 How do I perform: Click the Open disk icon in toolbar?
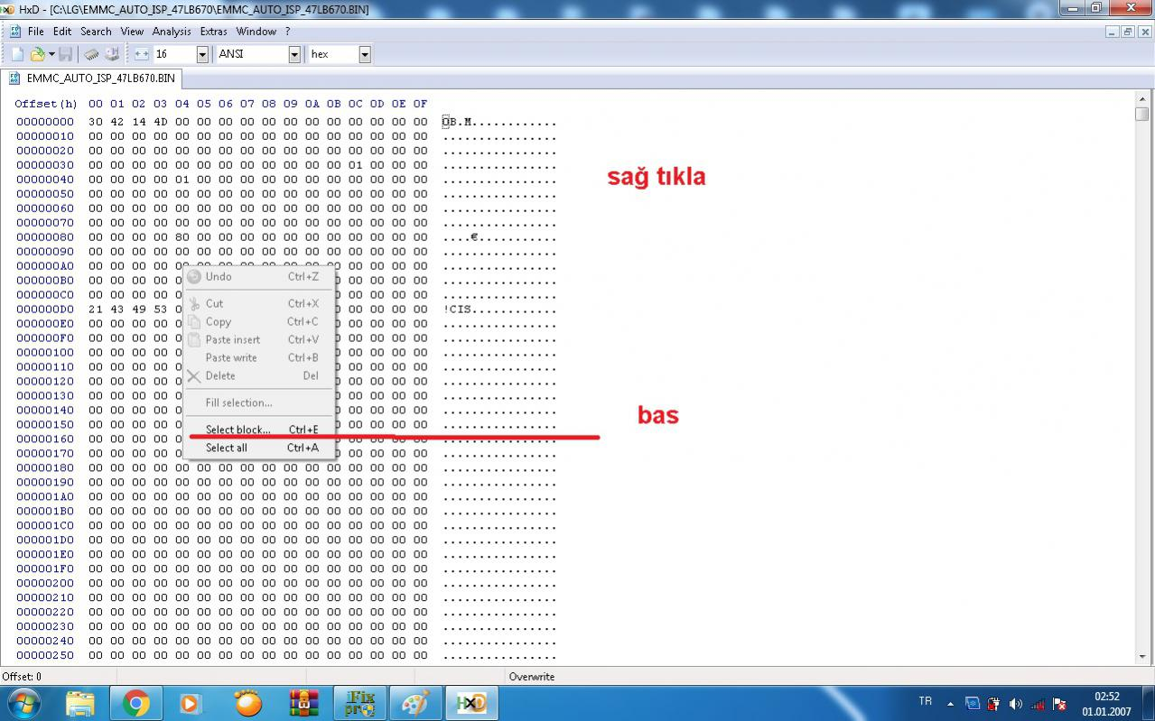click(112, 54)
